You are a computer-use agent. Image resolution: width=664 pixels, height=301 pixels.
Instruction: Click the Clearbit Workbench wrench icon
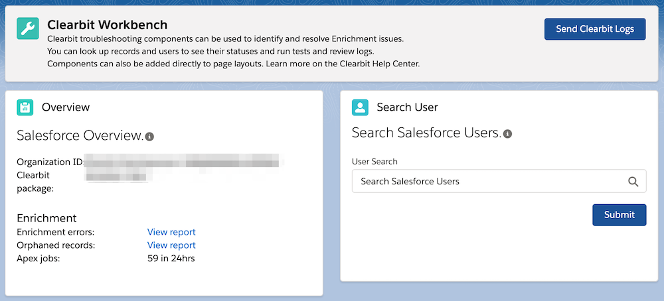[x=28, y=29]
